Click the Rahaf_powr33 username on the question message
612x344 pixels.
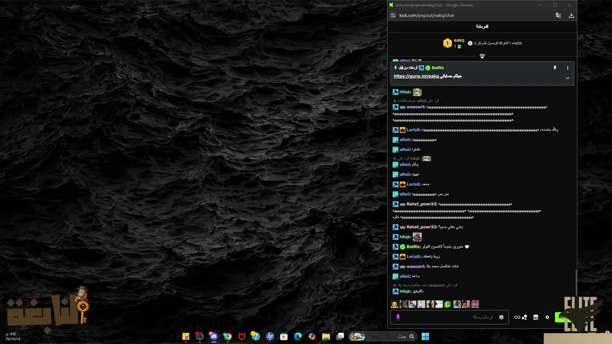pyautogui.click(x=422, y=227)
